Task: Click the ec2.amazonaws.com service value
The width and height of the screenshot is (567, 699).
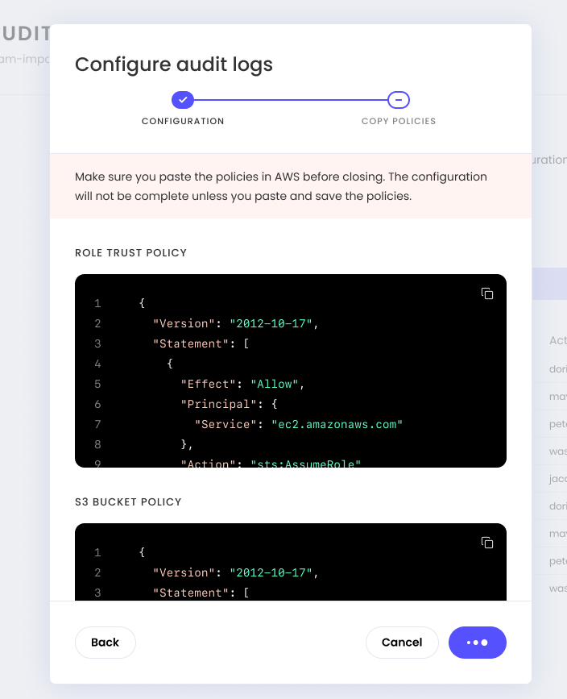Action: tap(337, 424)
